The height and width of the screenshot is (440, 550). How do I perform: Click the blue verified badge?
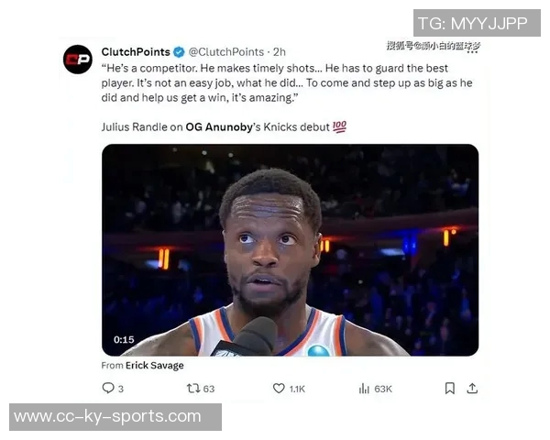pyautogui.click(x=180, y=52)
